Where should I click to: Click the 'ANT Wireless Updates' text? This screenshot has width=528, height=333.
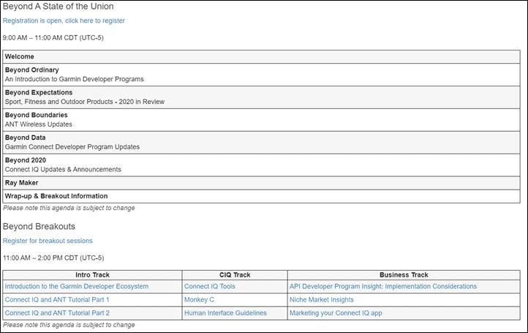38,124
